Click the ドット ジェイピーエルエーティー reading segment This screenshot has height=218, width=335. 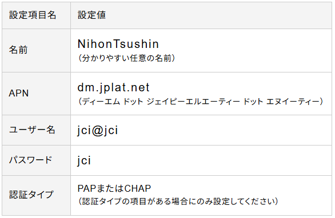(181, 102)
